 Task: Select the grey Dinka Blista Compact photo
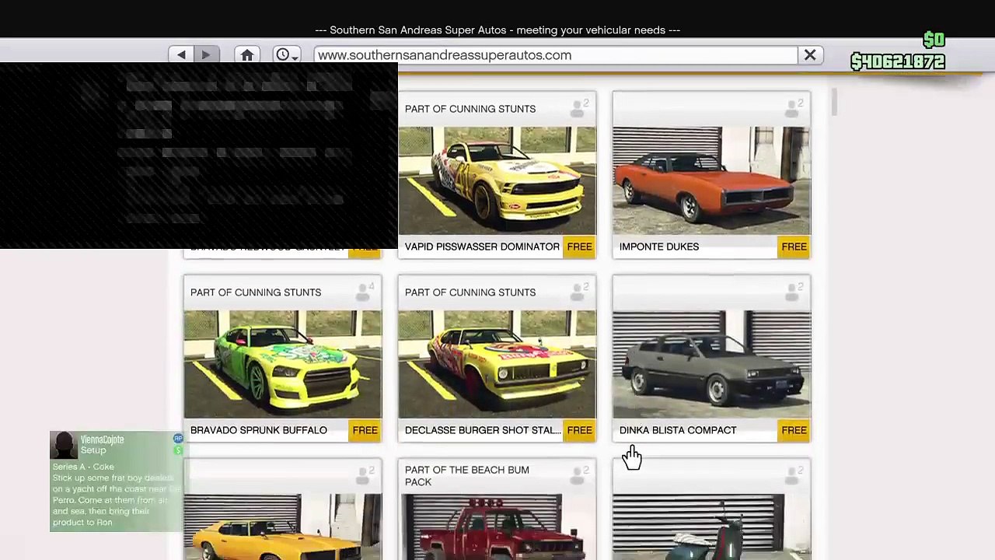point(711,364)
